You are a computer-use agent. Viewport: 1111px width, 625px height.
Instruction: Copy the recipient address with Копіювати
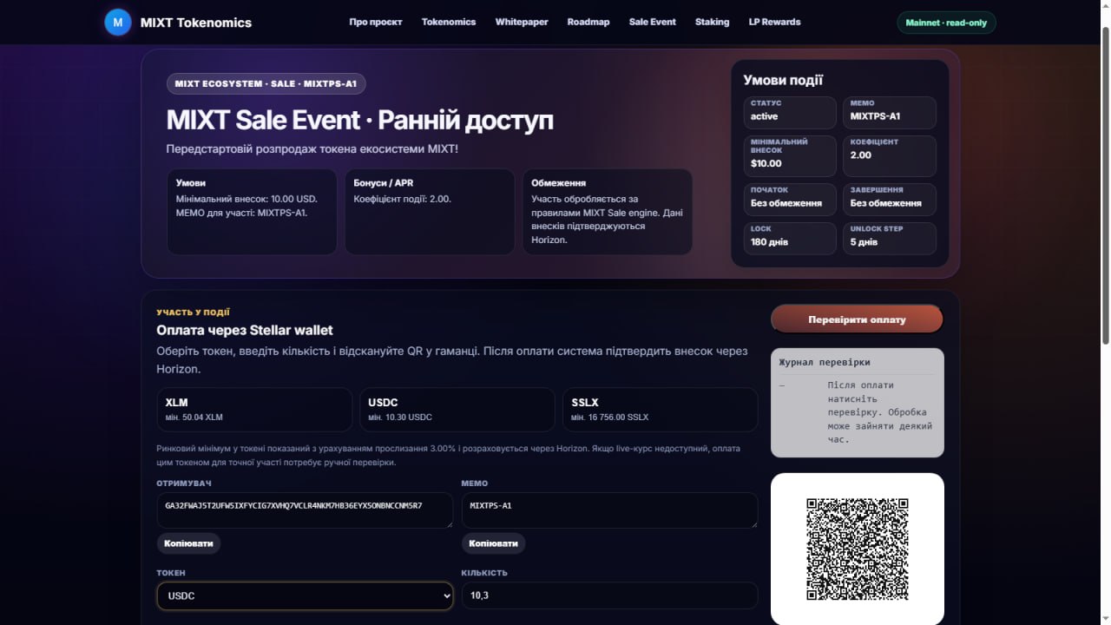click(x=189, y=543)
